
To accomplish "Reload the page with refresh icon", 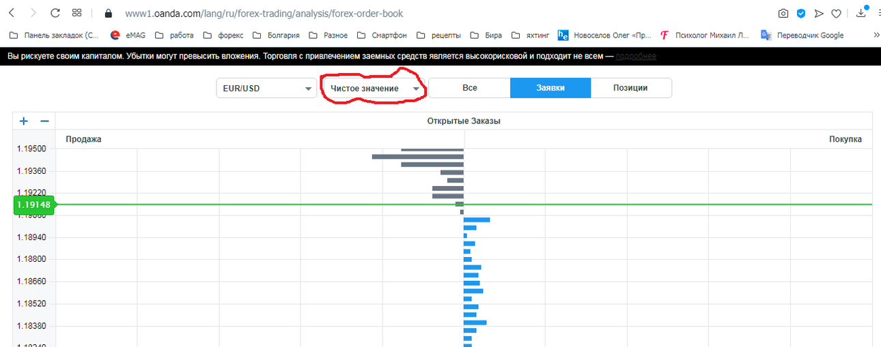I will (55, 13).
